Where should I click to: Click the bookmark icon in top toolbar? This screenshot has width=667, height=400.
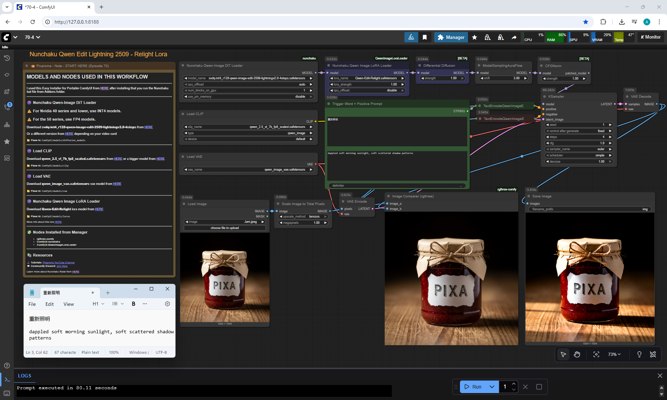425,37
